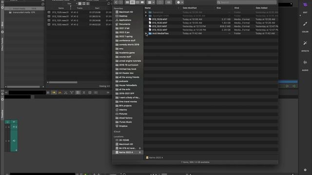Toggle the V1 track selector

click(x=14, y=122)
